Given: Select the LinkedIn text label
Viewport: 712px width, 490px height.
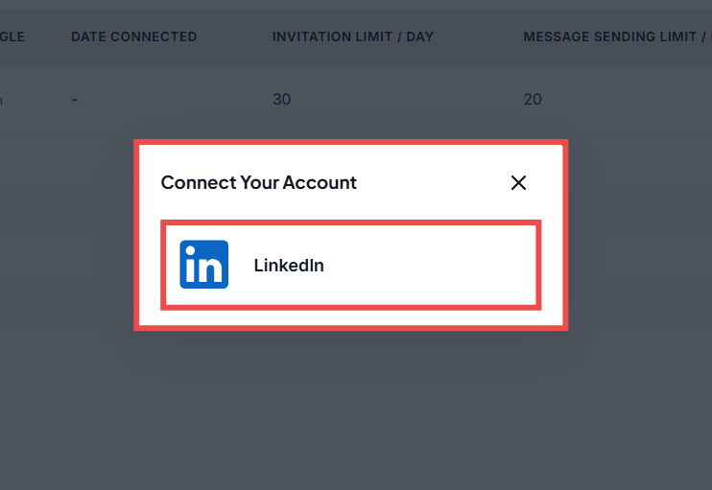Looking at the screenshot, I should pyautogui.click(x=289, y=266).
